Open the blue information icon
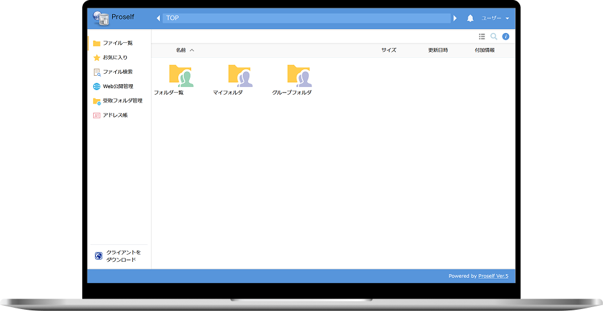603x311 pixels. [506, 36]
